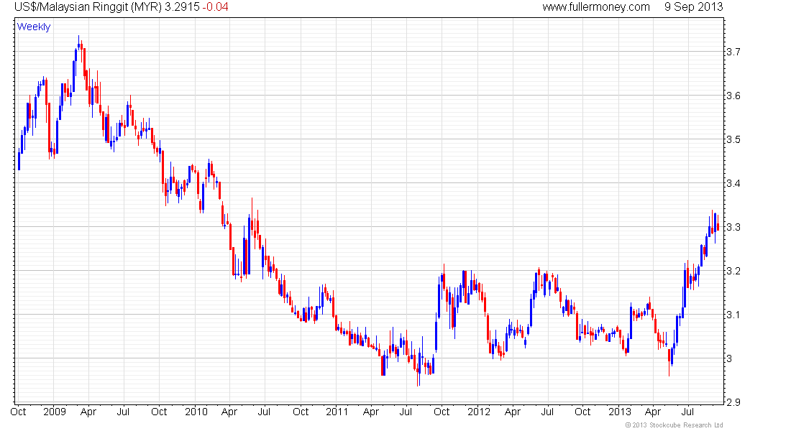Screen dimensions: 791x431
Task: Click the 'Weekly' interval label
Action: click(x=34, y=27)
